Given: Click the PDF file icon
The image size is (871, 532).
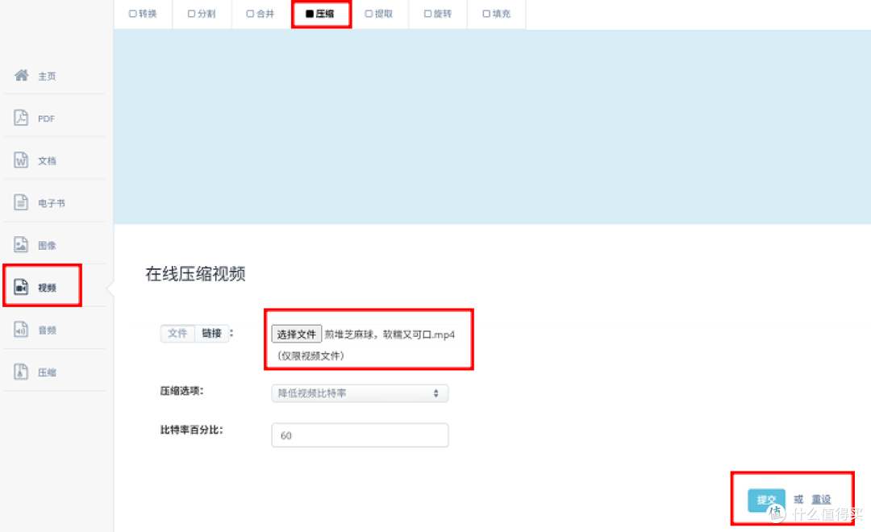Looking at the screenshot, I should [21, 118].
